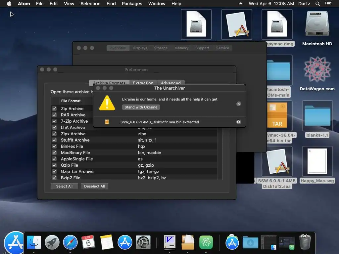The height and width of the screenshot is (254, 339).
Task: Uncheck RAR Archive checkbox
Action: point(54,115)
